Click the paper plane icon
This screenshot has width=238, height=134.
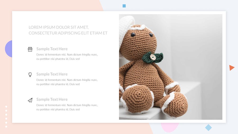[x=30, y=100]
